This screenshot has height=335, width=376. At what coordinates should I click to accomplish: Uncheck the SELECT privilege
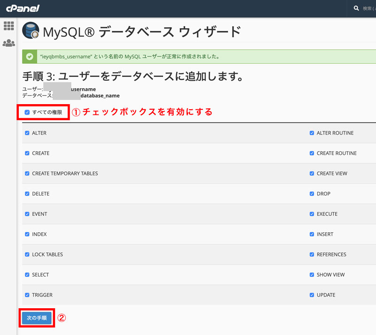pos(27,274)
